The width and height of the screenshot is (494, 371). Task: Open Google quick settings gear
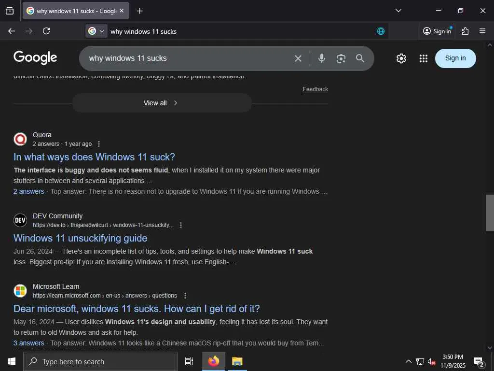[401, 58]
